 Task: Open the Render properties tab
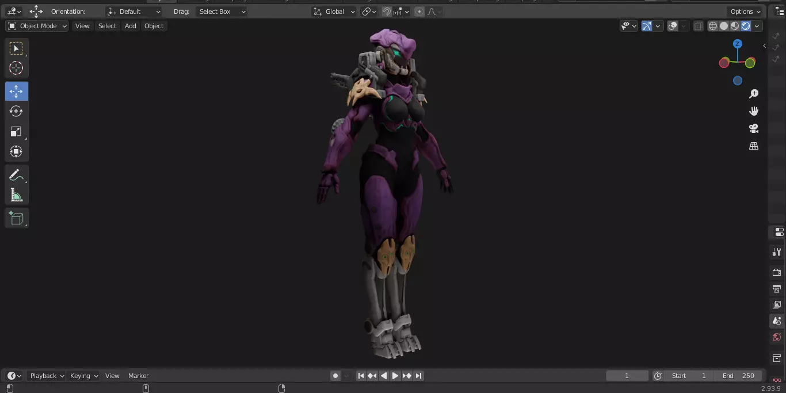point(777,272)
